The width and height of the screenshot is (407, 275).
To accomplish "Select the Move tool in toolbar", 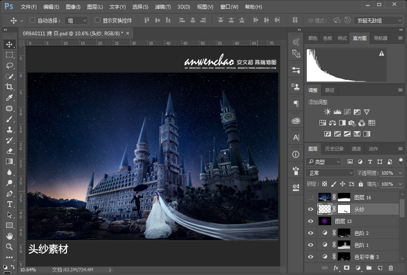I will 9,44.
